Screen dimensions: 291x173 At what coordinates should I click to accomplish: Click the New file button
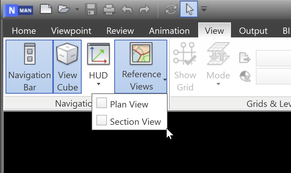click(46, 9)
